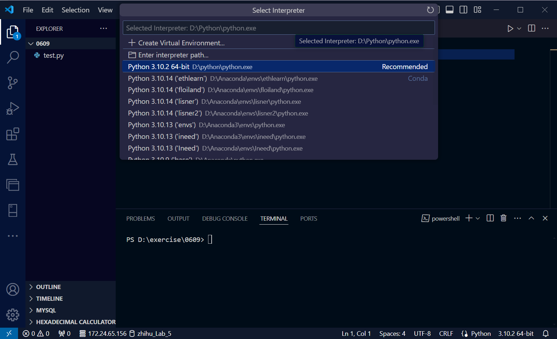Viewport: 557px width, 339px height.
Task: Select Python 3.10.14 ('floiland') interpreter
Action: click(278, 90)
